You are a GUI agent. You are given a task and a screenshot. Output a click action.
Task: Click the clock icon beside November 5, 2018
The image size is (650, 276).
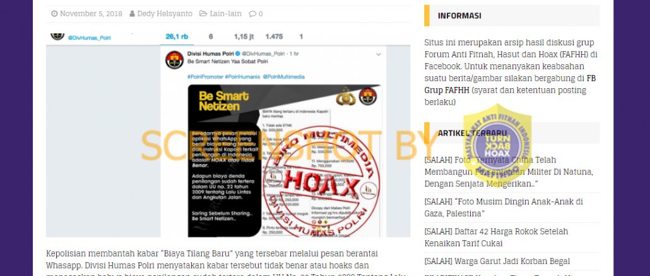point(54,14)
